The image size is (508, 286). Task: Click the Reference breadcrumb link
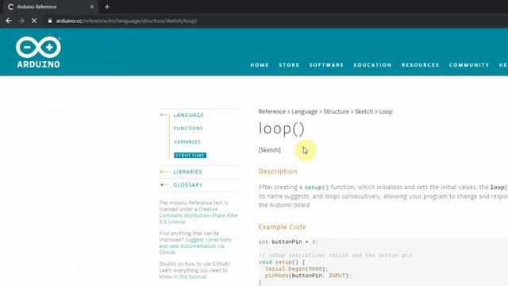click(271, 111)
